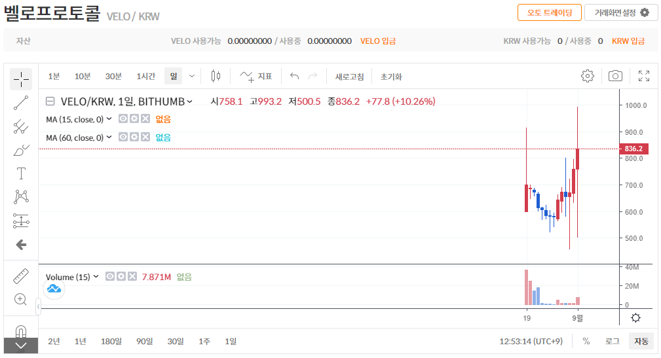Viewport: 661px width, 358px height.
Task: Expand Volume (15) dropdown
Action: click(x=96, y=276)
